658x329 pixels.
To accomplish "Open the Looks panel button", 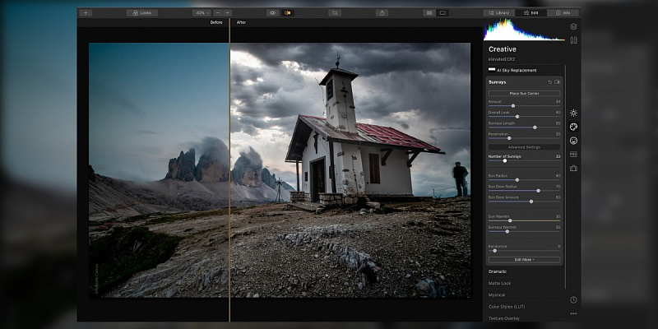I will pyautogui.click(x=142, y=13).
